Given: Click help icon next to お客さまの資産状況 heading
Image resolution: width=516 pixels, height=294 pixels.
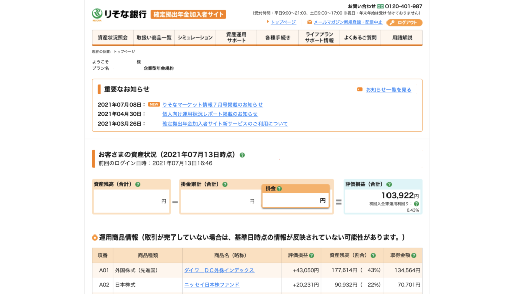Looking at the screenshot, I should click(242, 155).
